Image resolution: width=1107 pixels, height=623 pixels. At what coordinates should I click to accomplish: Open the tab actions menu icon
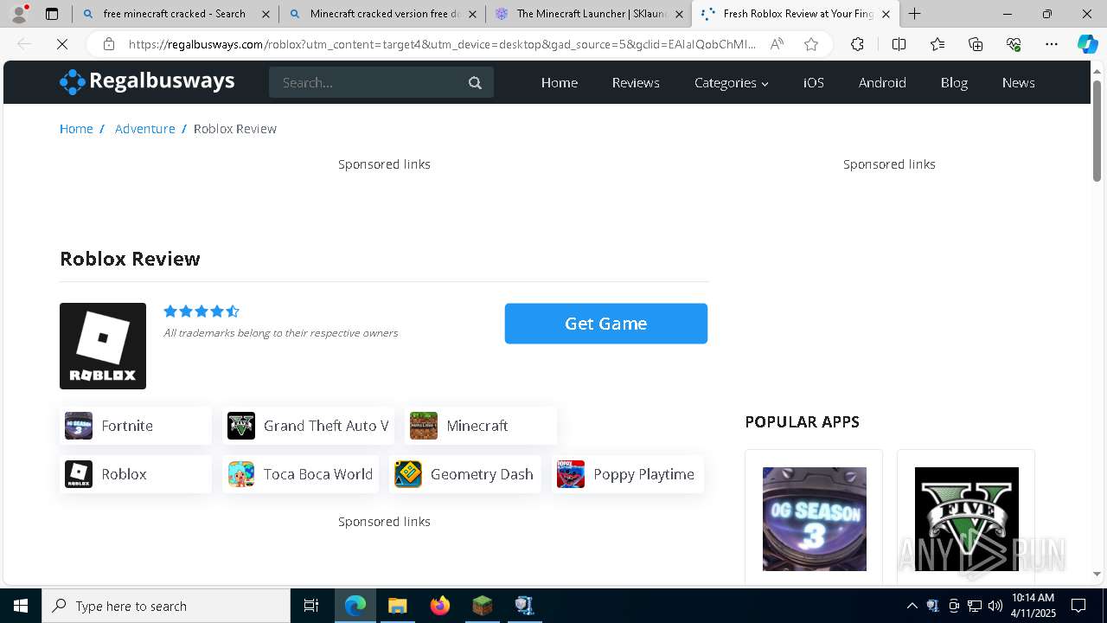click(x=52, y=14)
